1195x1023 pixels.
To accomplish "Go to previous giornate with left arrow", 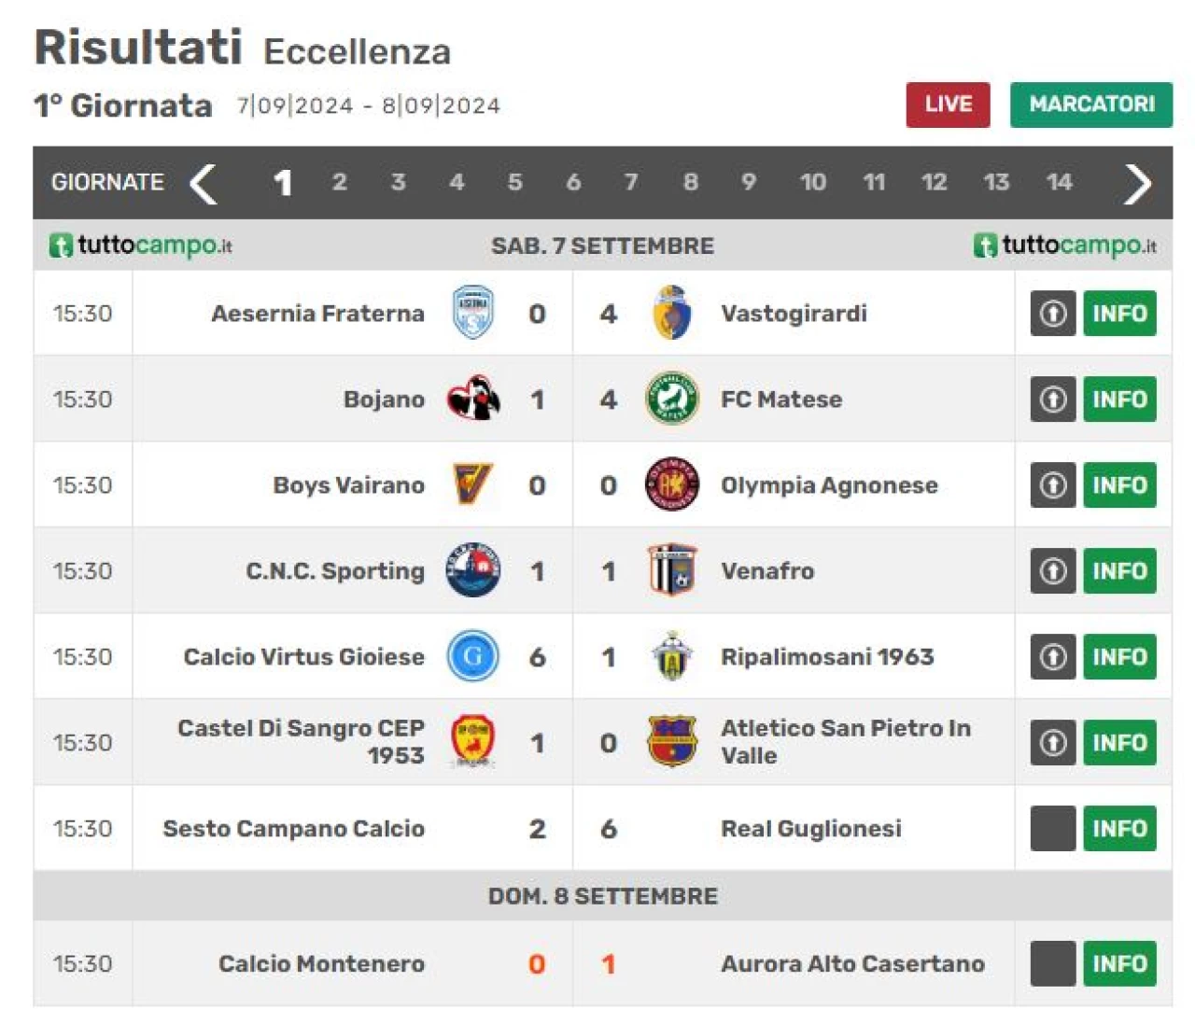I will [204, 184].
